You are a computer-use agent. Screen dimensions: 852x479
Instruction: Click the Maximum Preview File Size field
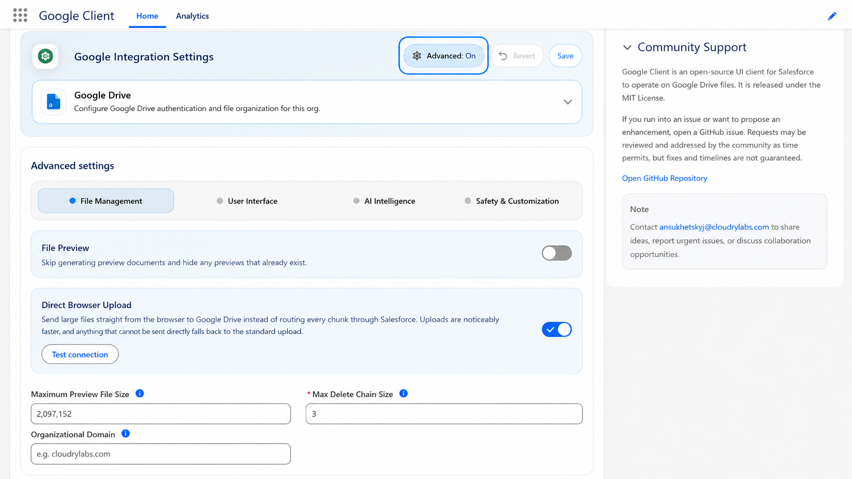coord(161,414)
